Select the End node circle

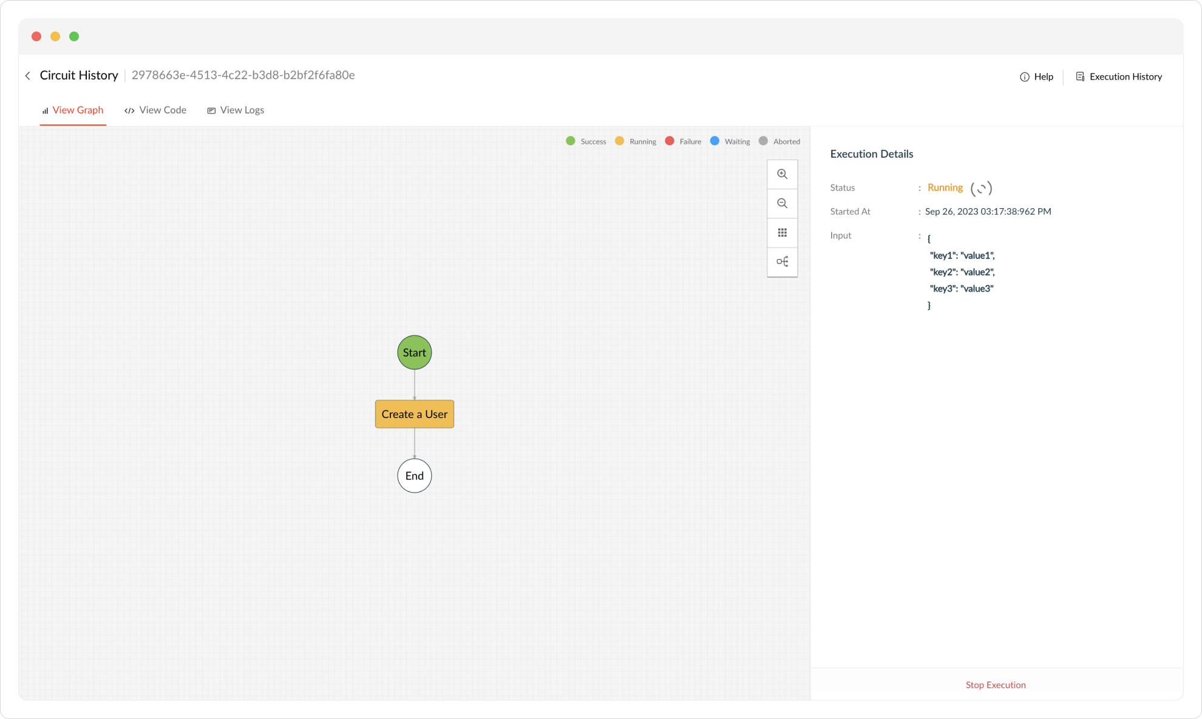(414, 476)
